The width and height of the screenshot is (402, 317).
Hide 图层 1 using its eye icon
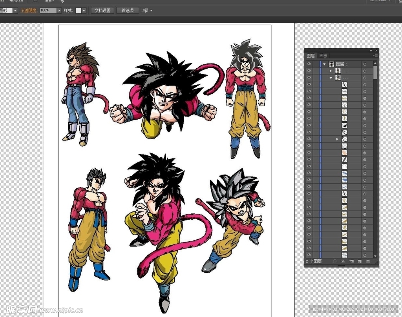tap(309, 64)
